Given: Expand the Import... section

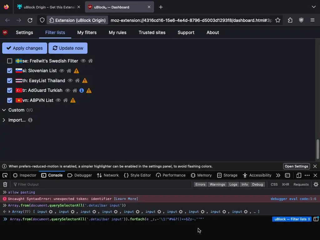Looking at the screenshot, I should click(x=4, y=120).
